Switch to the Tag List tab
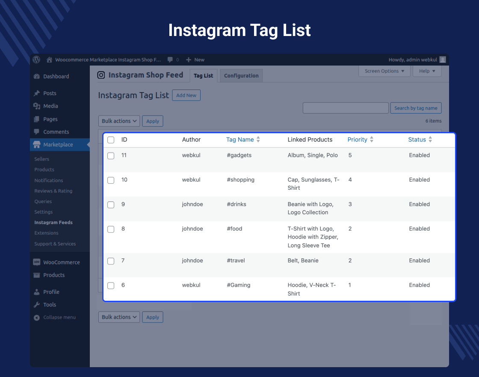 [x=204, y=75]
